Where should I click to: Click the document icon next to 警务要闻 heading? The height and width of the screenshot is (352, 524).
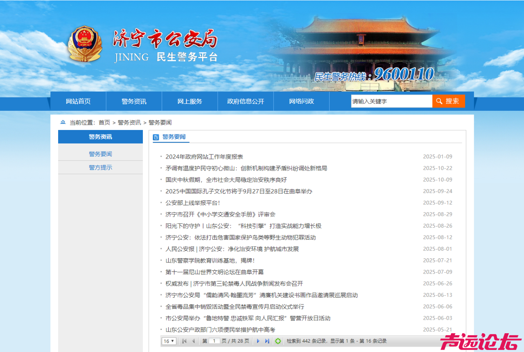pyautogui.click(x=156, y=137)
